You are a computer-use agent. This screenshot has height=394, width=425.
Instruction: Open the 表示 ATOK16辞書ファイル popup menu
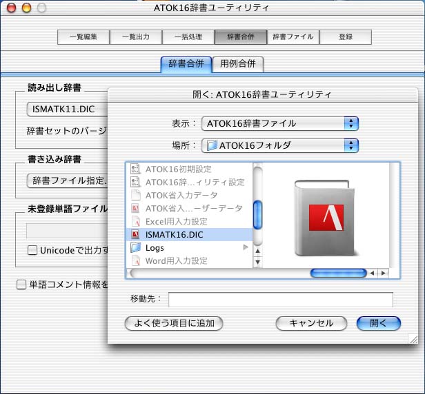(x=279, y=124)
